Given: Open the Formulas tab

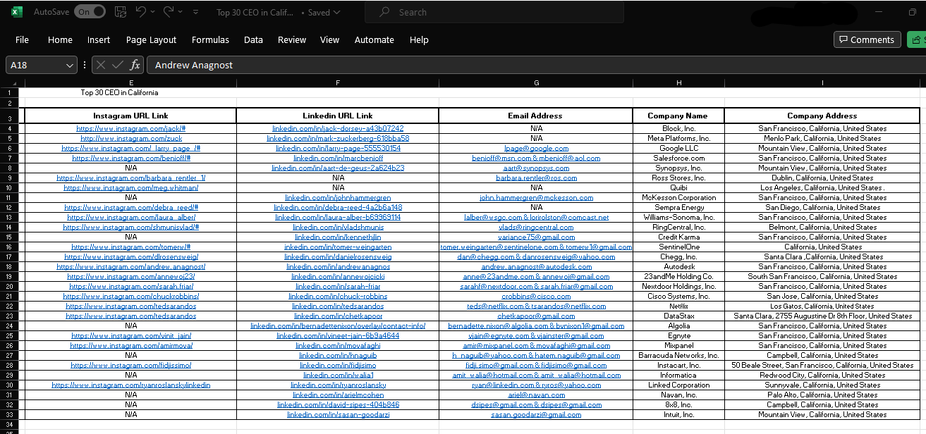Looking at the screenshot, I should [x=210, y=39].
